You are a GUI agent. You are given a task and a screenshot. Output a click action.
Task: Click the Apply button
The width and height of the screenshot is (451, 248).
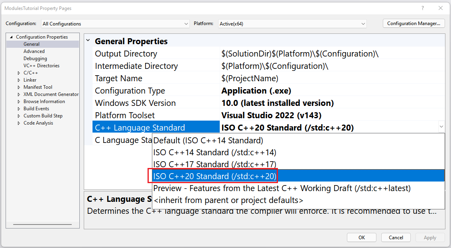point(430,237)
